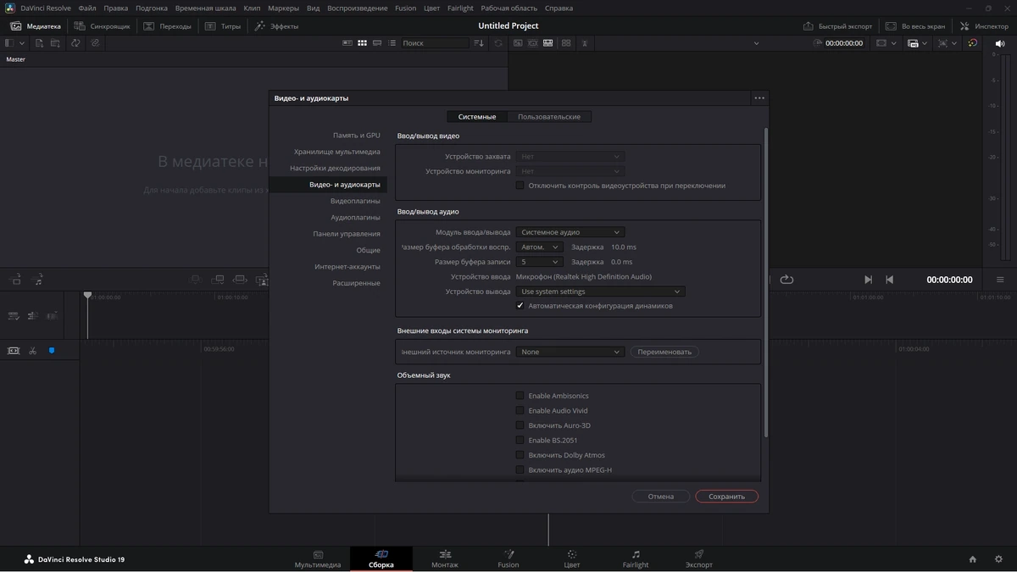Select Расширенные in sidebar

click(x=356, y=283)
